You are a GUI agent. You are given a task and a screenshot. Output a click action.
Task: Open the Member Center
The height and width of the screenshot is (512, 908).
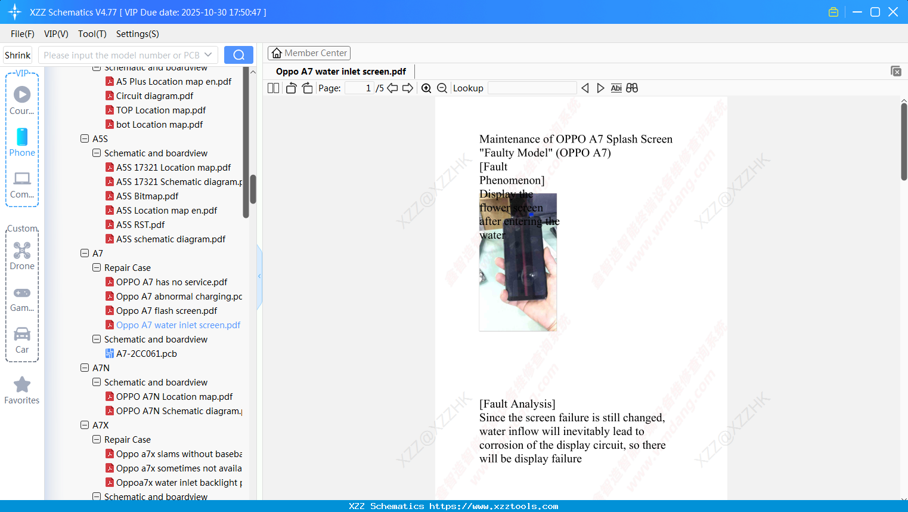coord(309,53)
